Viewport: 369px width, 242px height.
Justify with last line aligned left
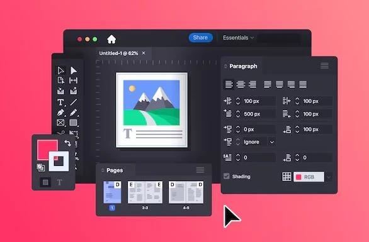tap(268, 84)
